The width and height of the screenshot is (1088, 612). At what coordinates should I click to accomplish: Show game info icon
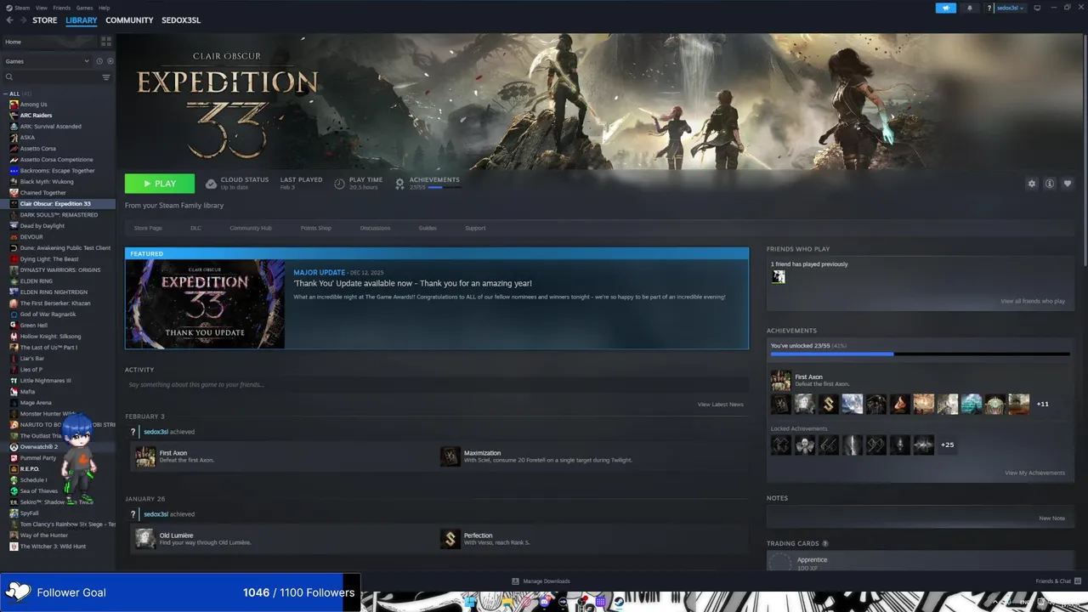pos(1050,184)
